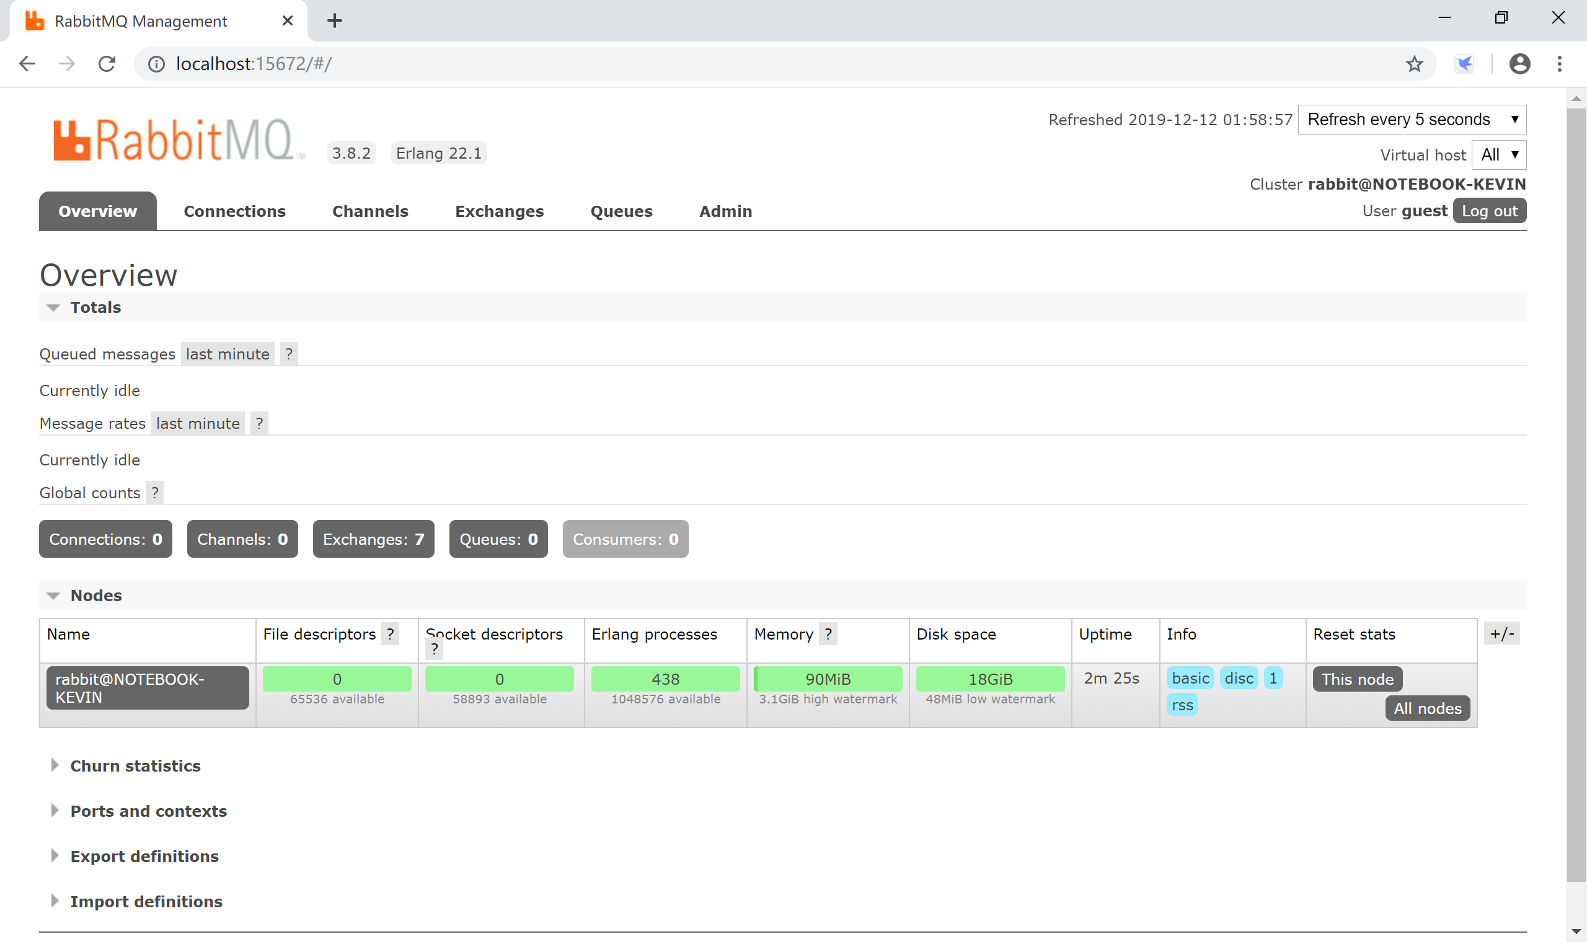Viewport: 1587px width, 942px height.
Task: Click the disc info tag
Action: pos(1239,678)
